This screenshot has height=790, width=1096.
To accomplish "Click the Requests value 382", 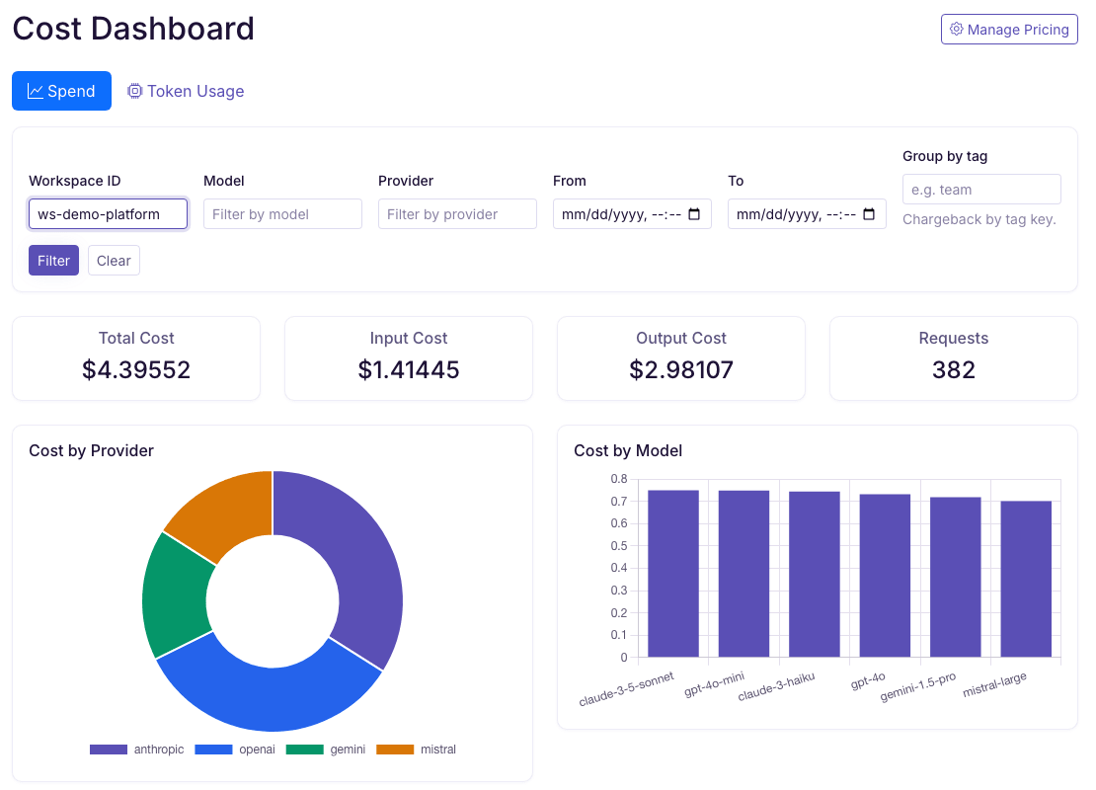I will point(954,370).
